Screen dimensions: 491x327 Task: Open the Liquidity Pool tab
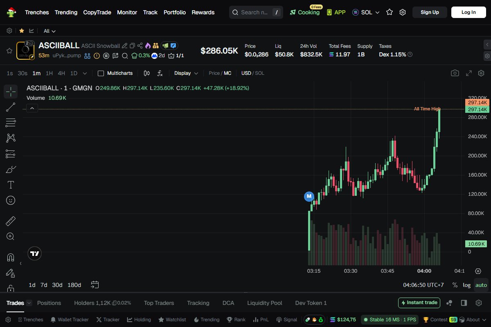(265, 303)
